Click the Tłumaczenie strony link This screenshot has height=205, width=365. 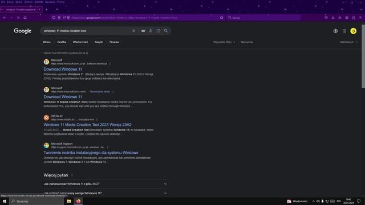click(x=100, y=92)
